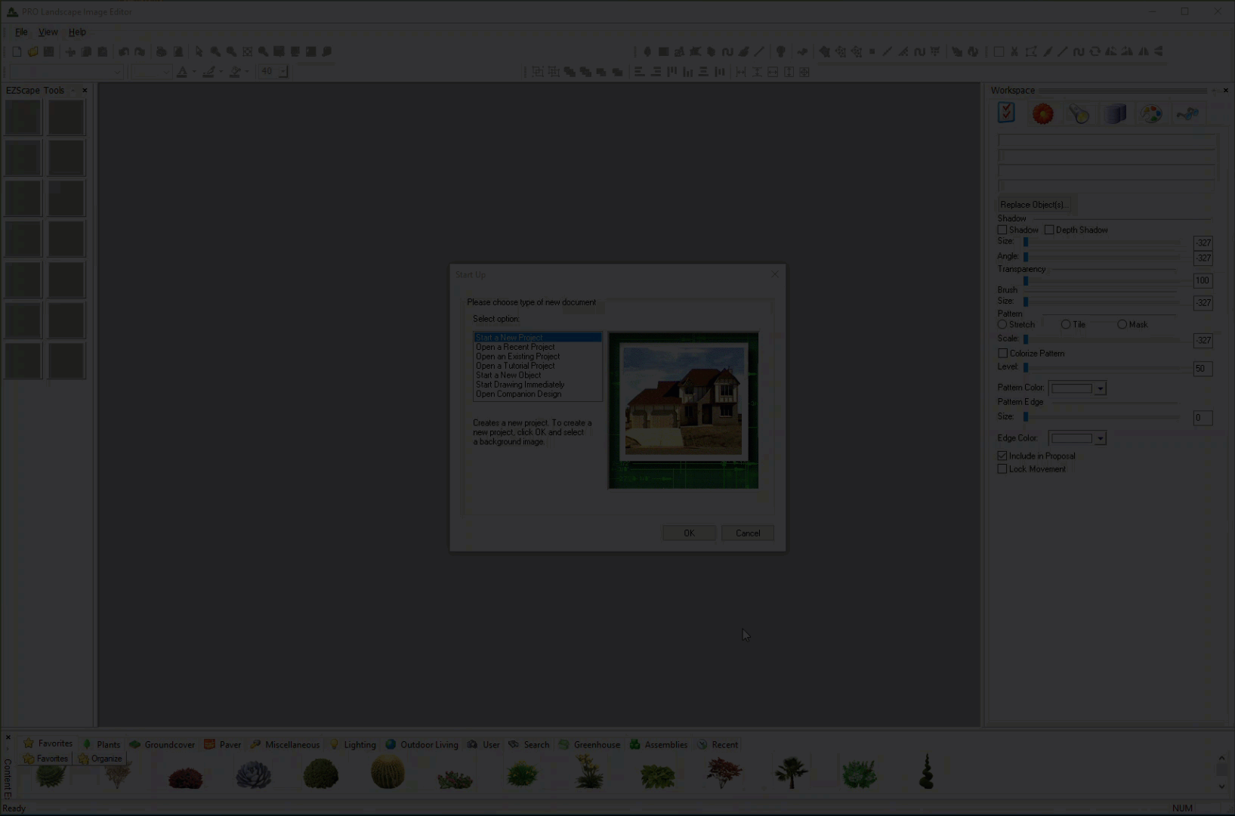Click the checklist icon in Workspace panel
This screenshot has width=1235, height=816.
point(1006,113)
